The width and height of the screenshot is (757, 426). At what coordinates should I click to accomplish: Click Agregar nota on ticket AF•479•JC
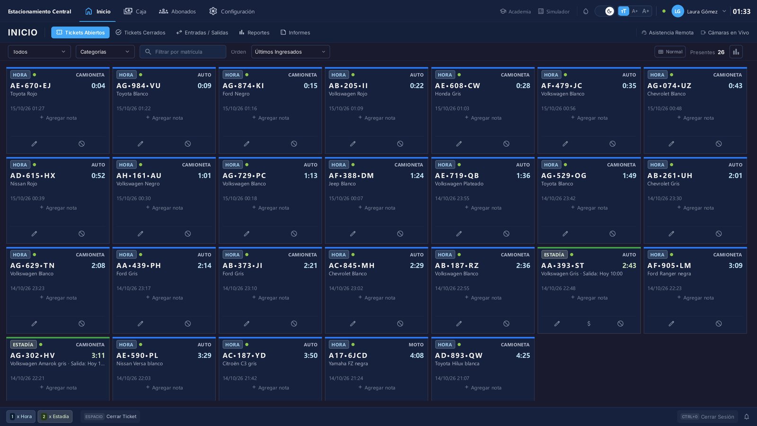(x=589, y=118)
